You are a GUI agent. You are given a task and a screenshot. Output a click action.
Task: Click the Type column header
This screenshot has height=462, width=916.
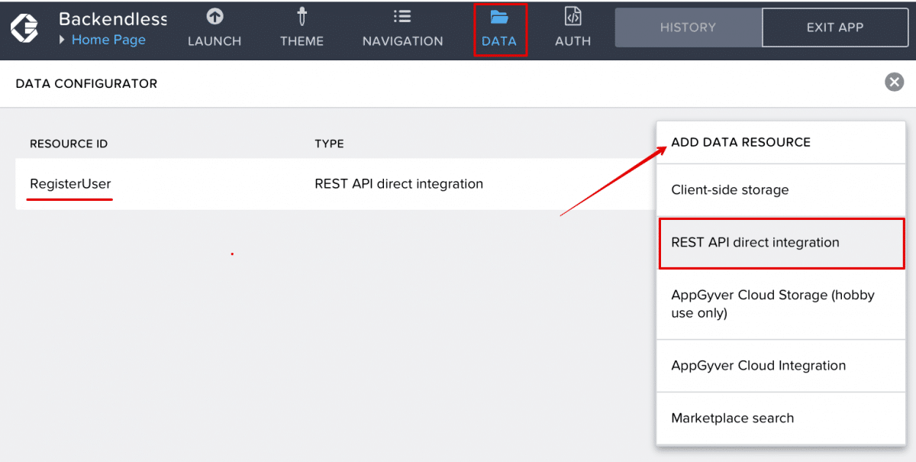(x=329, y=144)
